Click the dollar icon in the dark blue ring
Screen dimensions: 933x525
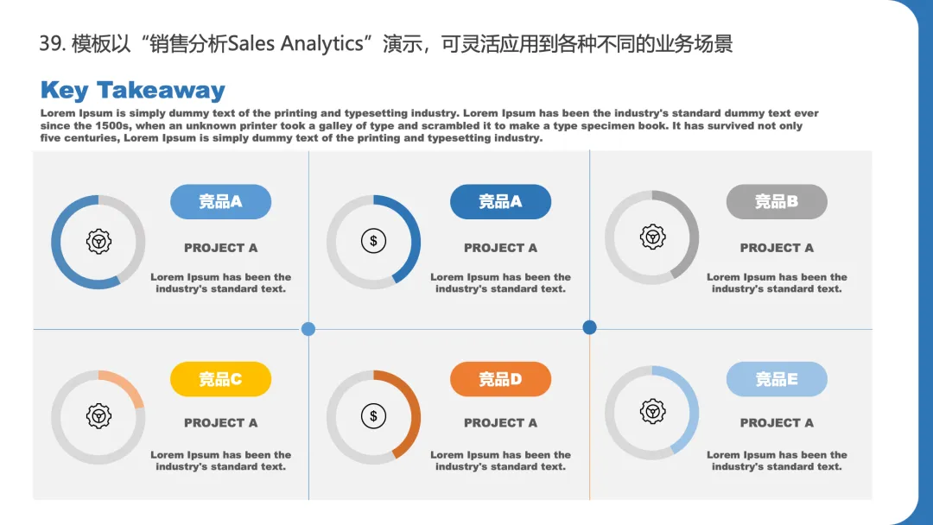tap(374, 241)
